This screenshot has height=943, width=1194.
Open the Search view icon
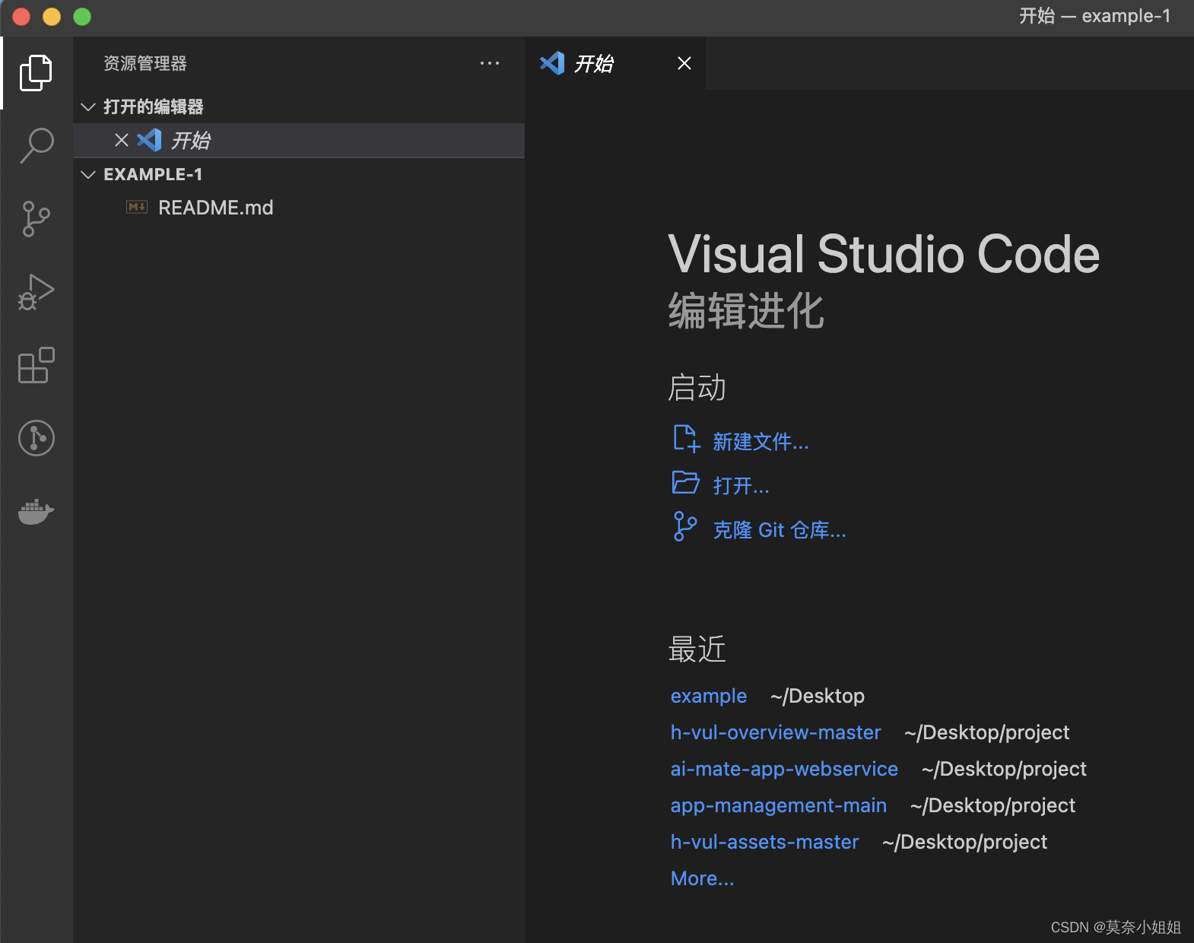point(36,145)
